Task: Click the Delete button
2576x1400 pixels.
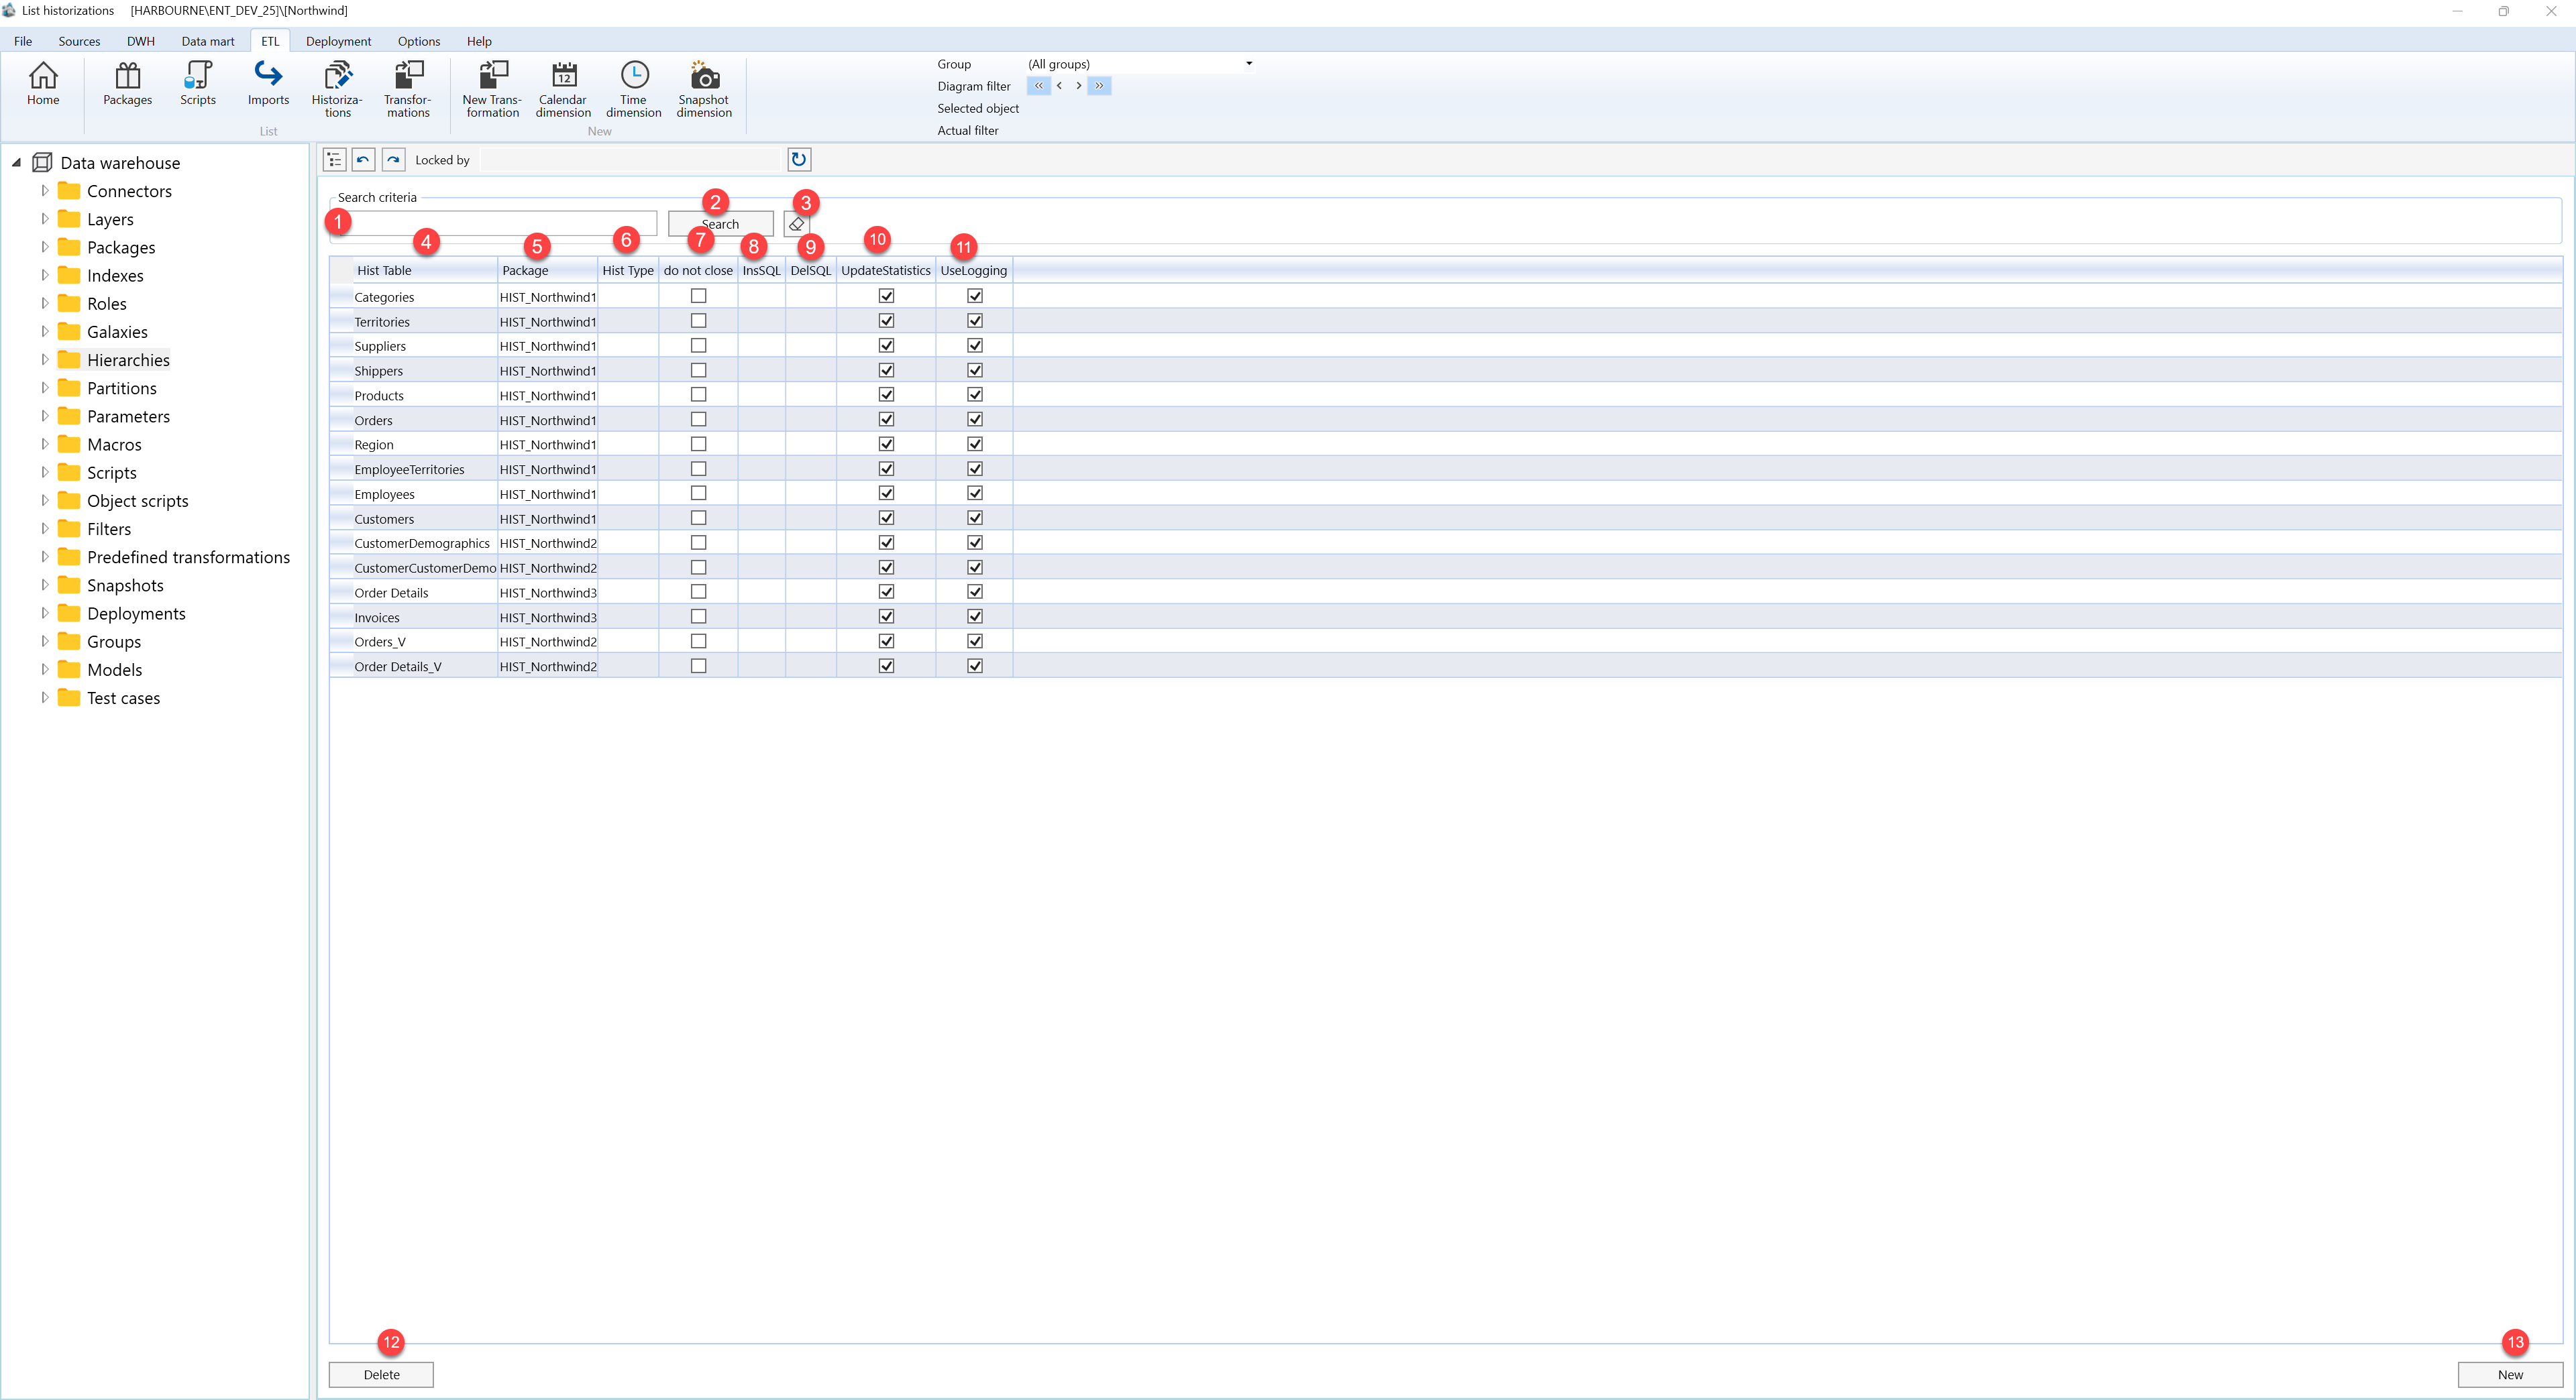Action: pos(381,1374)
